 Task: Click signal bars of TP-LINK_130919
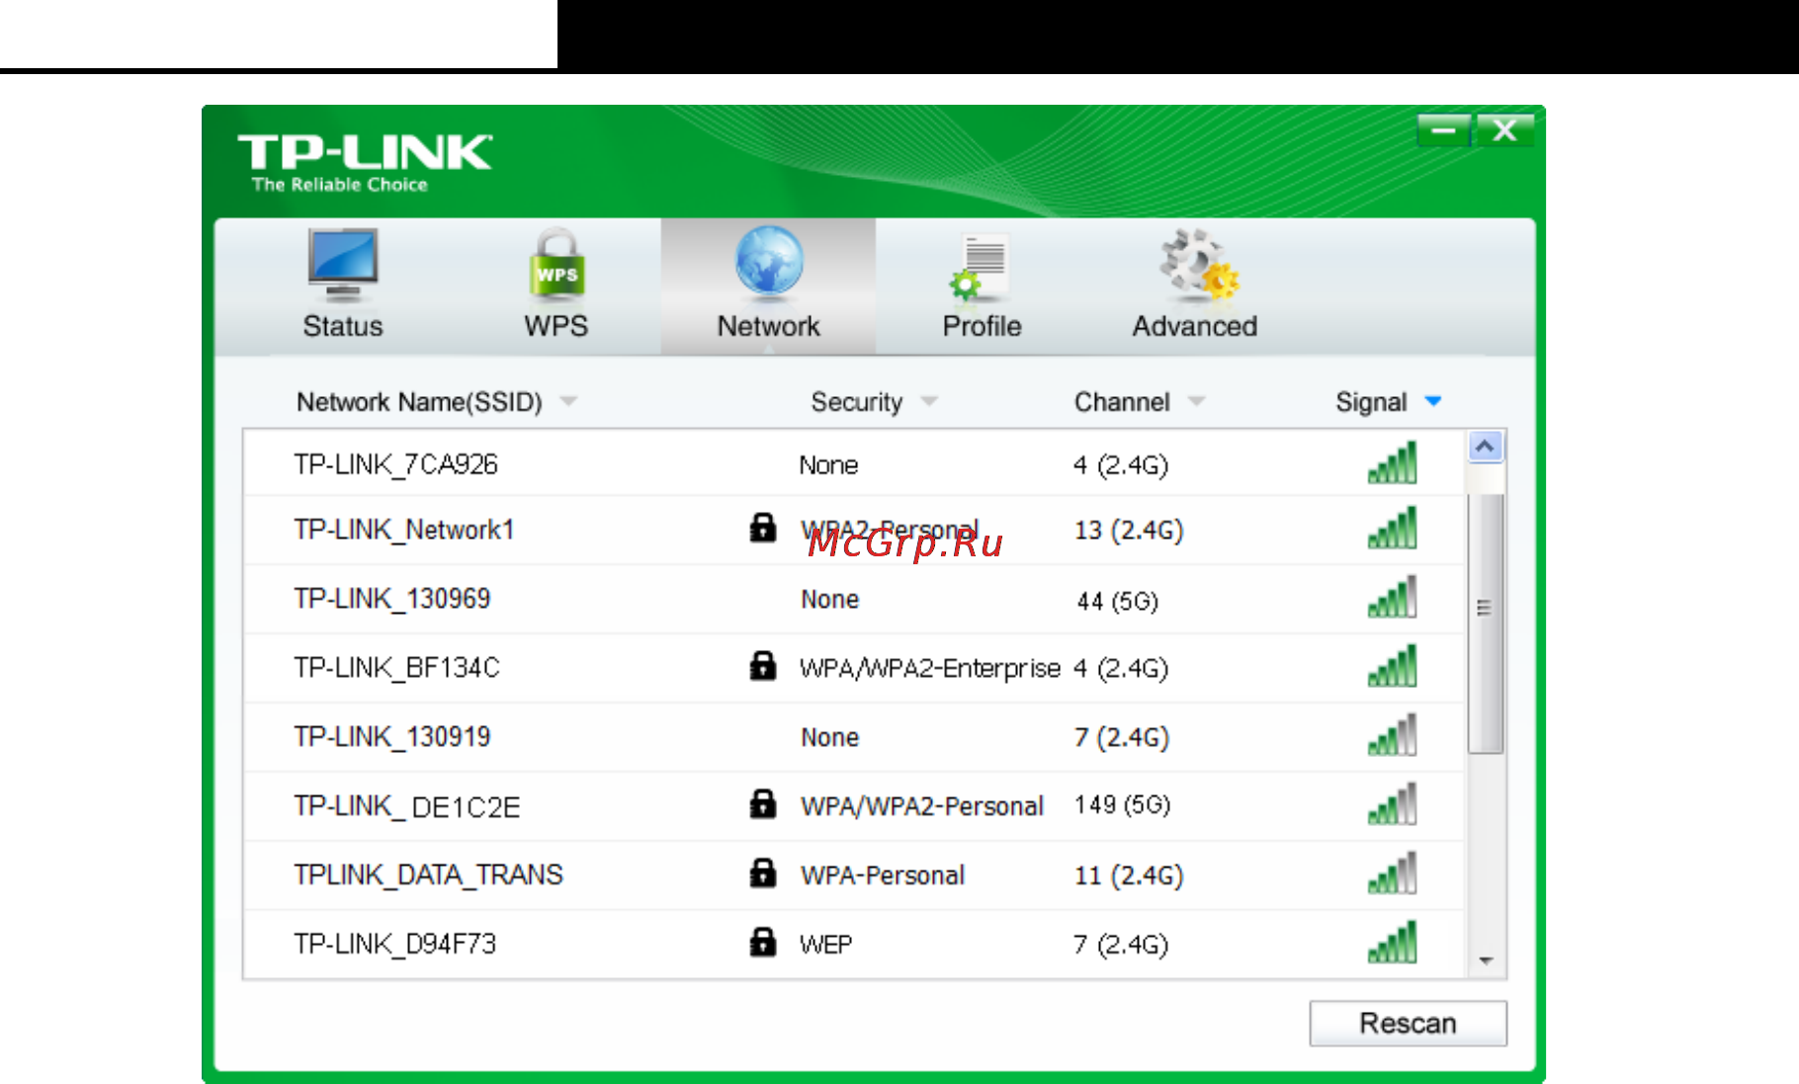(x=1392, y=735)
